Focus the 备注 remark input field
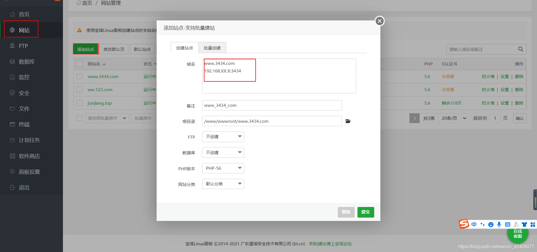 coord(272,105)
